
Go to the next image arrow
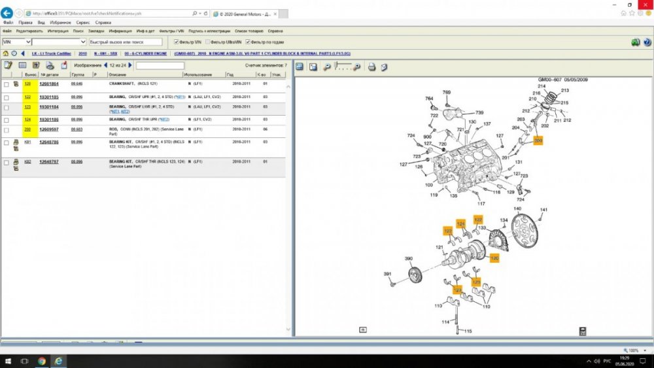[x=130, y=65]
